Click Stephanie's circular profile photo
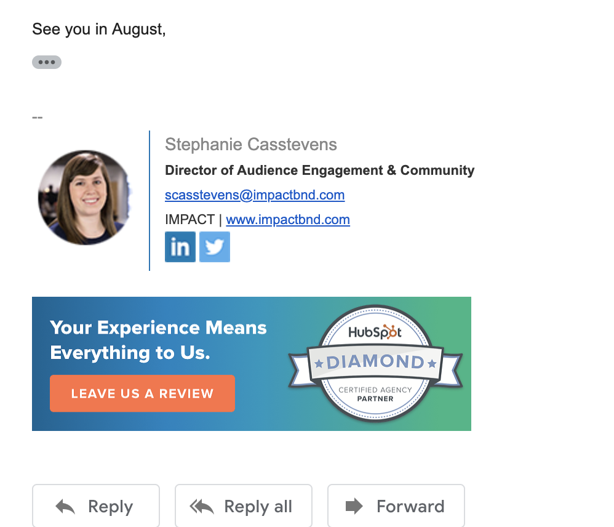 tap(85, 198)
